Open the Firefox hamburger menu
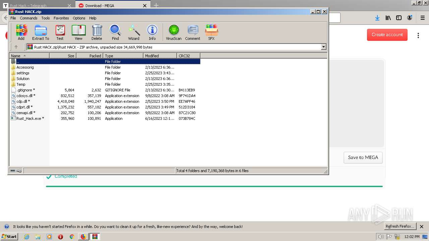 (422, 18)
